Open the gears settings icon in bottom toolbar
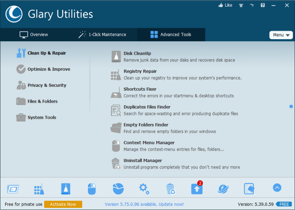 144,188
